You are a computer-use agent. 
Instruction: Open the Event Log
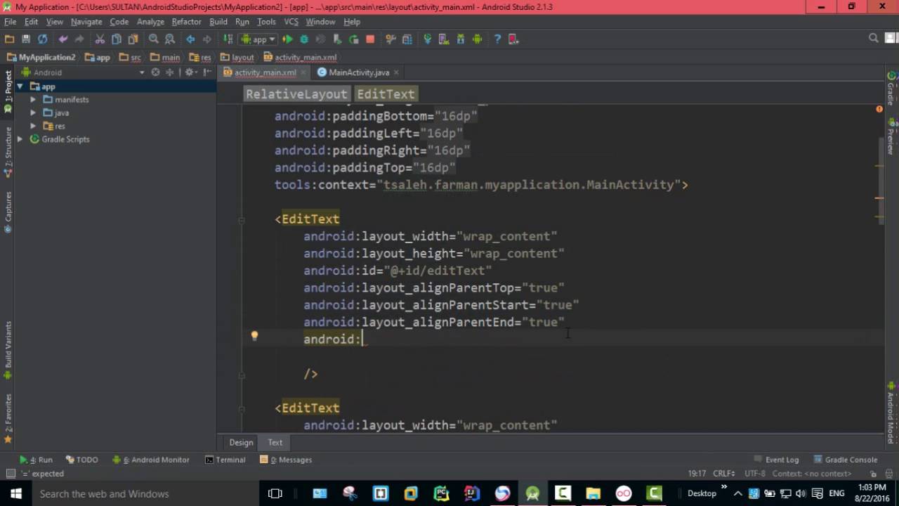point(776,460)
